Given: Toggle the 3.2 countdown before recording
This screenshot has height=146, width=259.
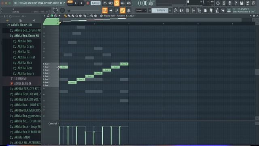Looking at the screenshot, I should pos(117,3).
